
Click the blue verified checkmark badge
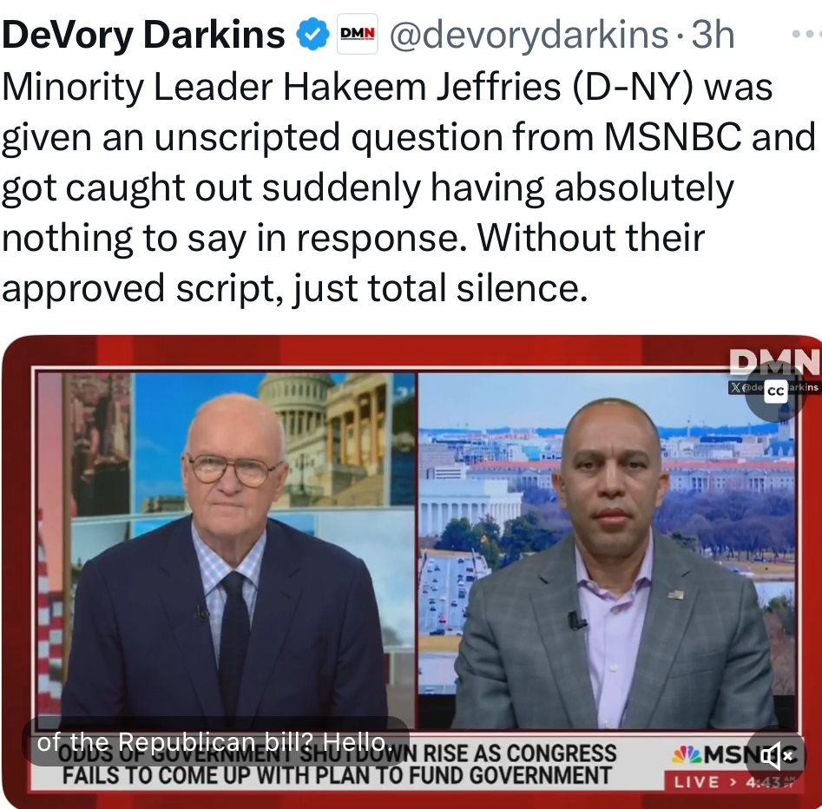(312, 34)
